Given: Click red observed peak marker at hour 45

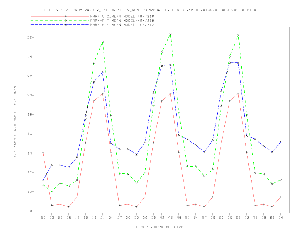Looking at the screenshot, I should click(x=170, y=94).
